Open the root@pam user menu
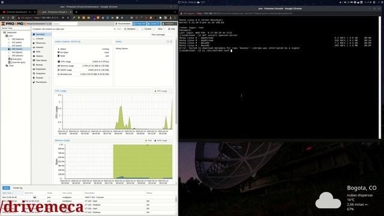384x216 pixels. [x=169, y=24]
